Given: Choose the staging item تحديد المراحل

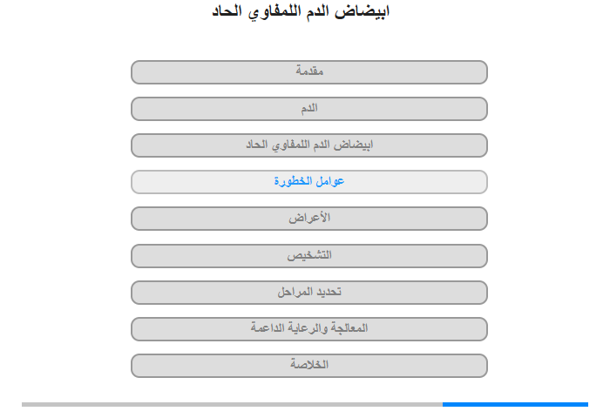Looking at the screenshot, I should (x=309, y=293).
